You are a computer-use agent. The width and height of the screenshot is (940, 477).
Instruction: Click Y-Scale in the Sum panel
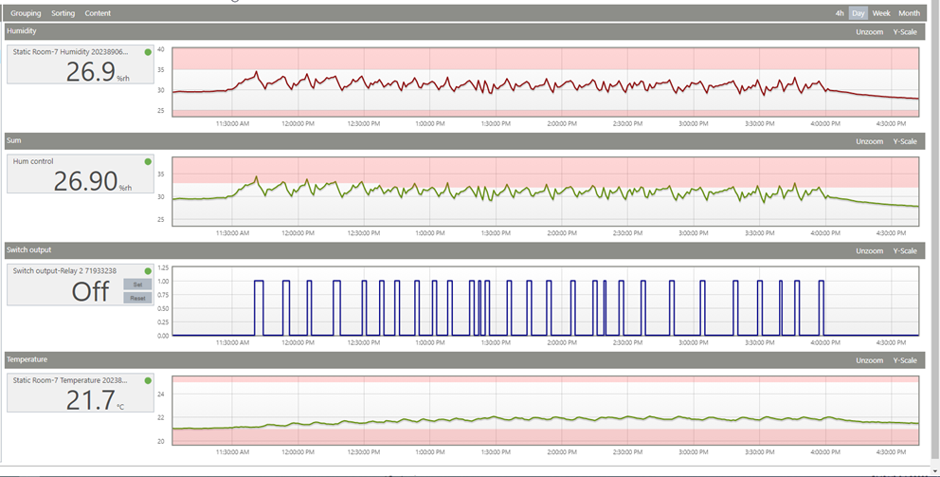point(905,141)
